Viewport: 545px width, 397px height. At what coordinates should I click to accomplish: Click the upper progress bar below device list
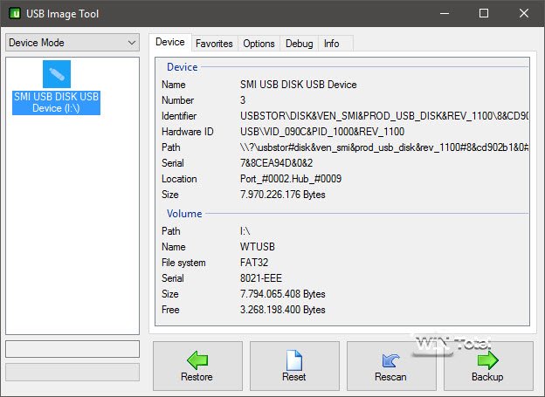point(72,349)
